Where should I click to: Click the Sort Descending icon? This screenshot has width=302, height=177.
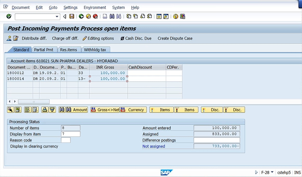click(52, 110)
